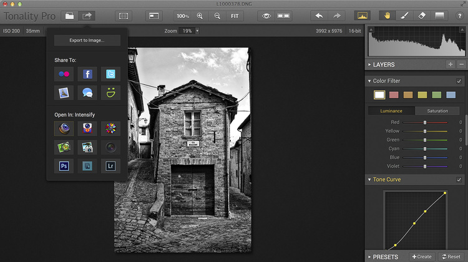Viewport: 468px width, 262px height.
Task: Share image to Flickr
Action: pyautogui.click(x=64, y=74)
